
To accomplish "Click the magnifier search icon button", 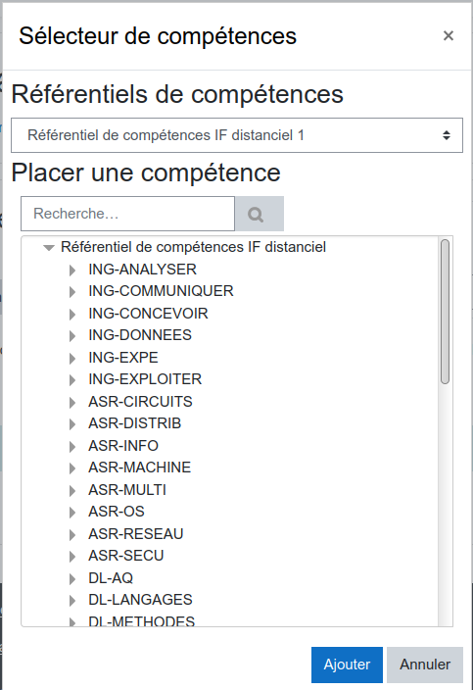I will click(260, 214).
